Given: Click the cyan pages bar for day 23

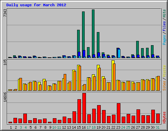Looking at the screenshot, I should coord(119,53).
